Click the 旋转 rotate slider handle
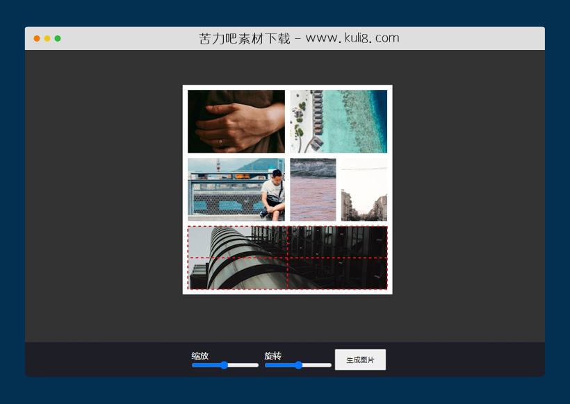The height and width of the screenshot is (404, 570). (298, 365)
